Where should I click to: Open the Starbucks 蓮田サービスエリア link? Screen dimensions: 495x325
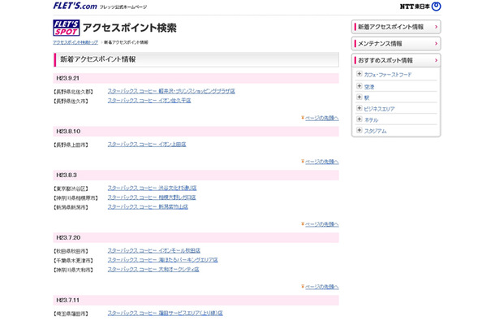[165, 313]
